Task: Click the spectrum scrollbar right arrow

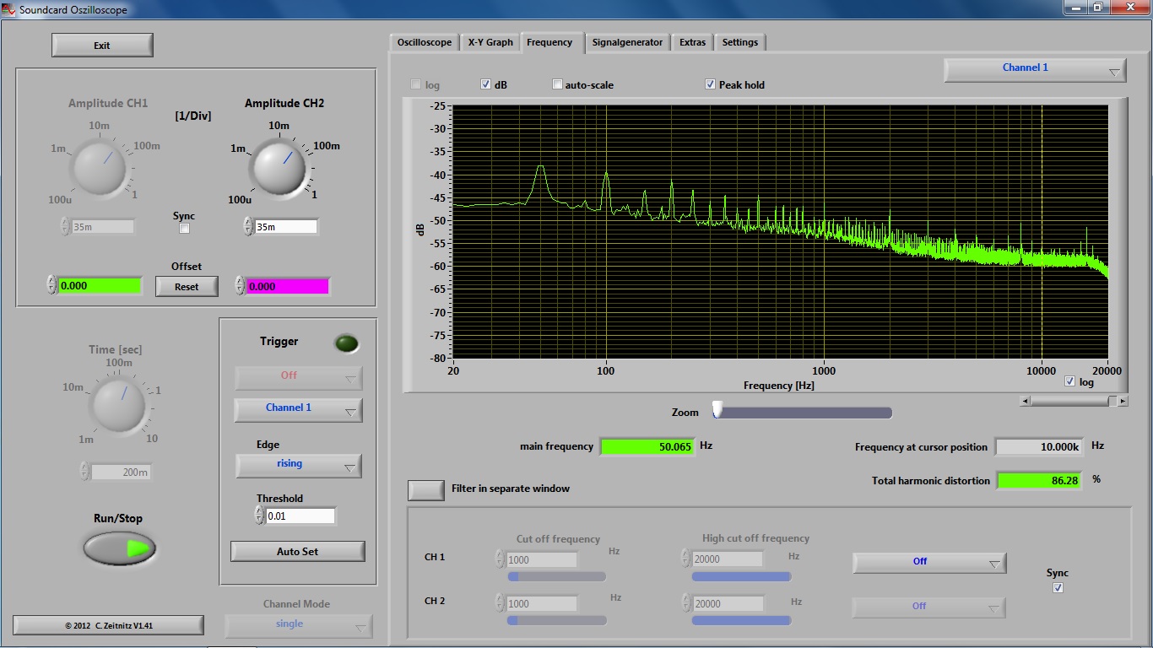Action: click(x=1123, y=402)
